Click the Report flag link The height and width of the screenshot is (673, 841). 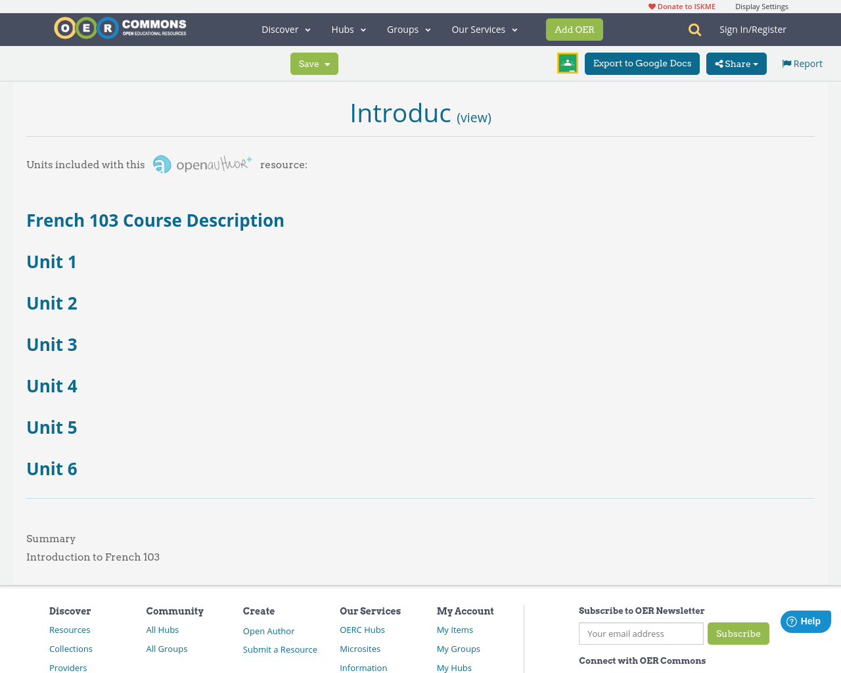point(802,64)
